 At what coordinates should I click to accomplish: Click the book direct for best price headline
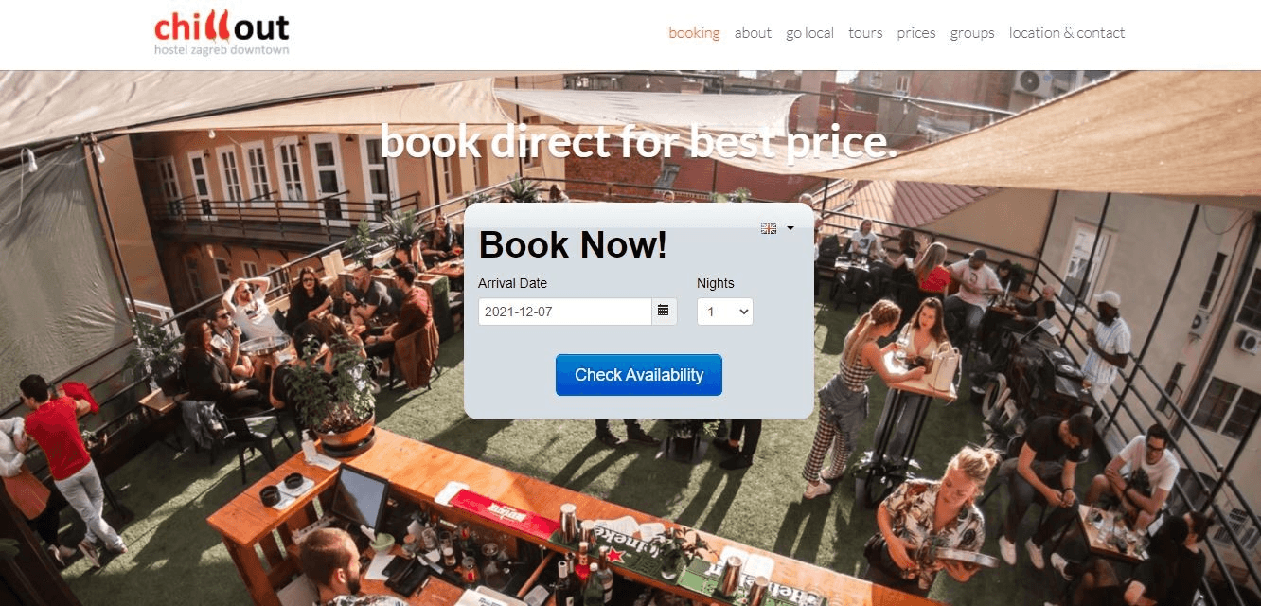[638, 142]
